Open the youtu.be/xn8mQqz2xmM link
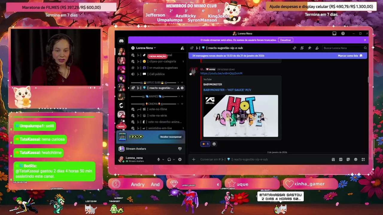 (221, 73)
